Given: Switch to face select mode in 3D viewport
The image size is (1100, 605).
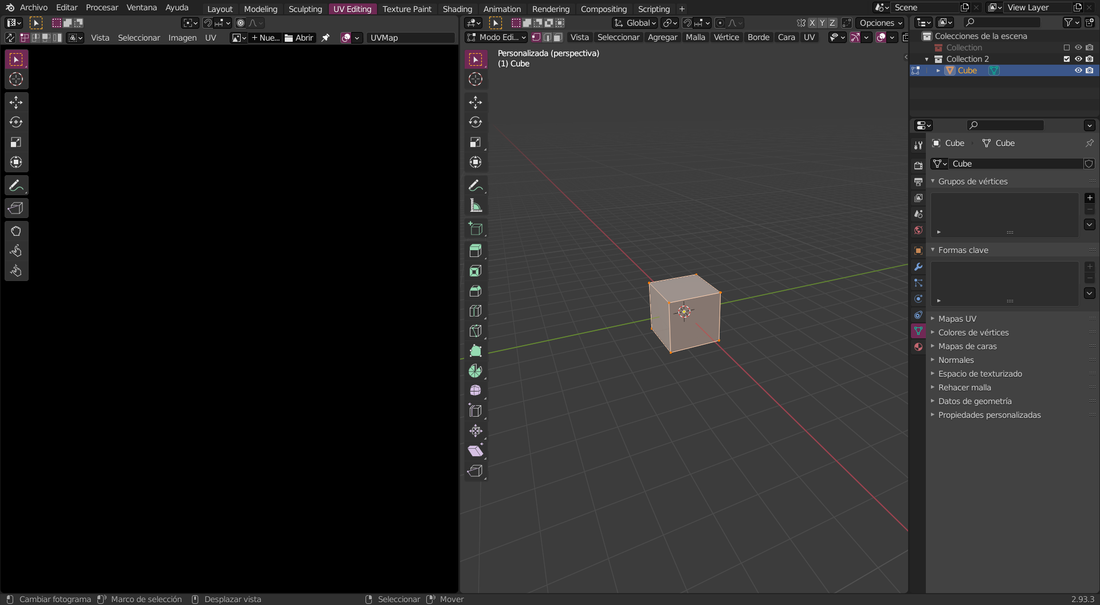Looking at the screenshot, I should tap(557, 37).
